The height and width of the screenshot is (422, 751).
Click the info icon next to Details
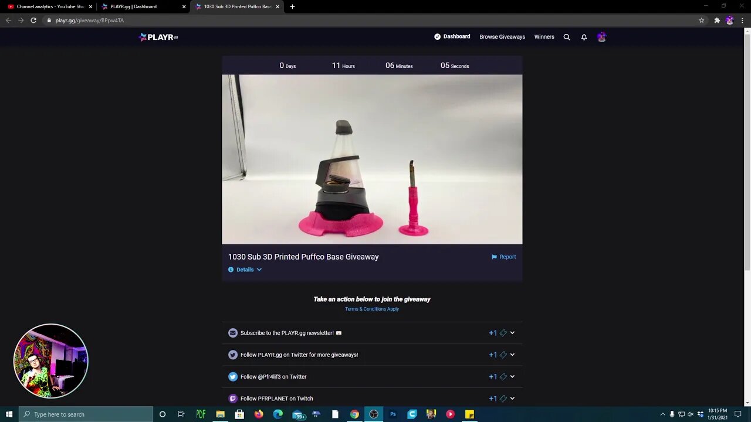[x=231, y=270]
